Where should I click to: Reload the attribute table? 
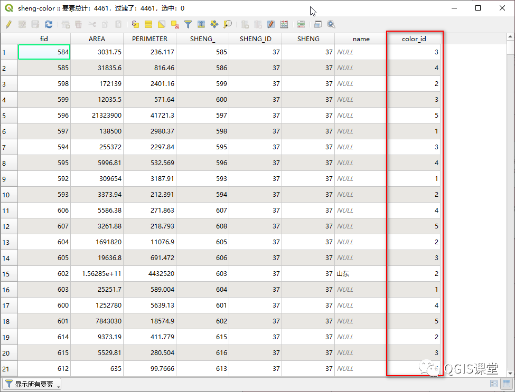49,24
